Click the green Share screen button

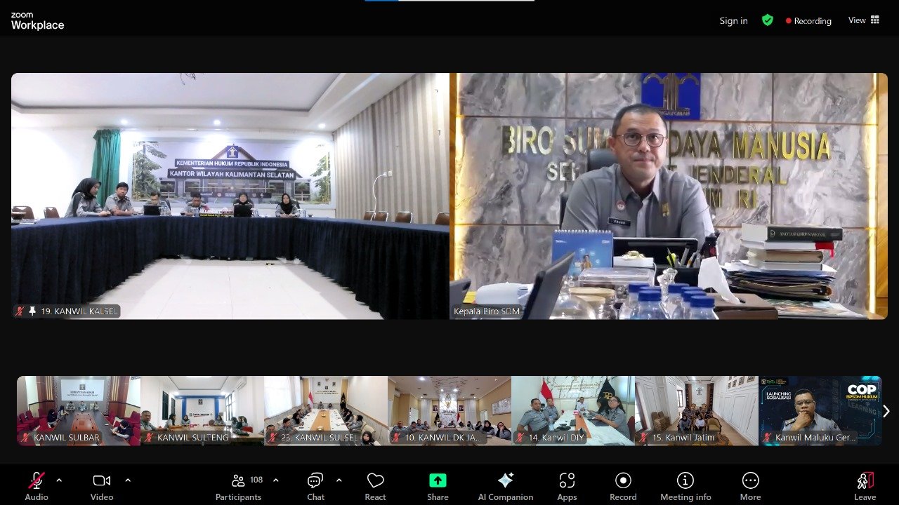point(438,485)
